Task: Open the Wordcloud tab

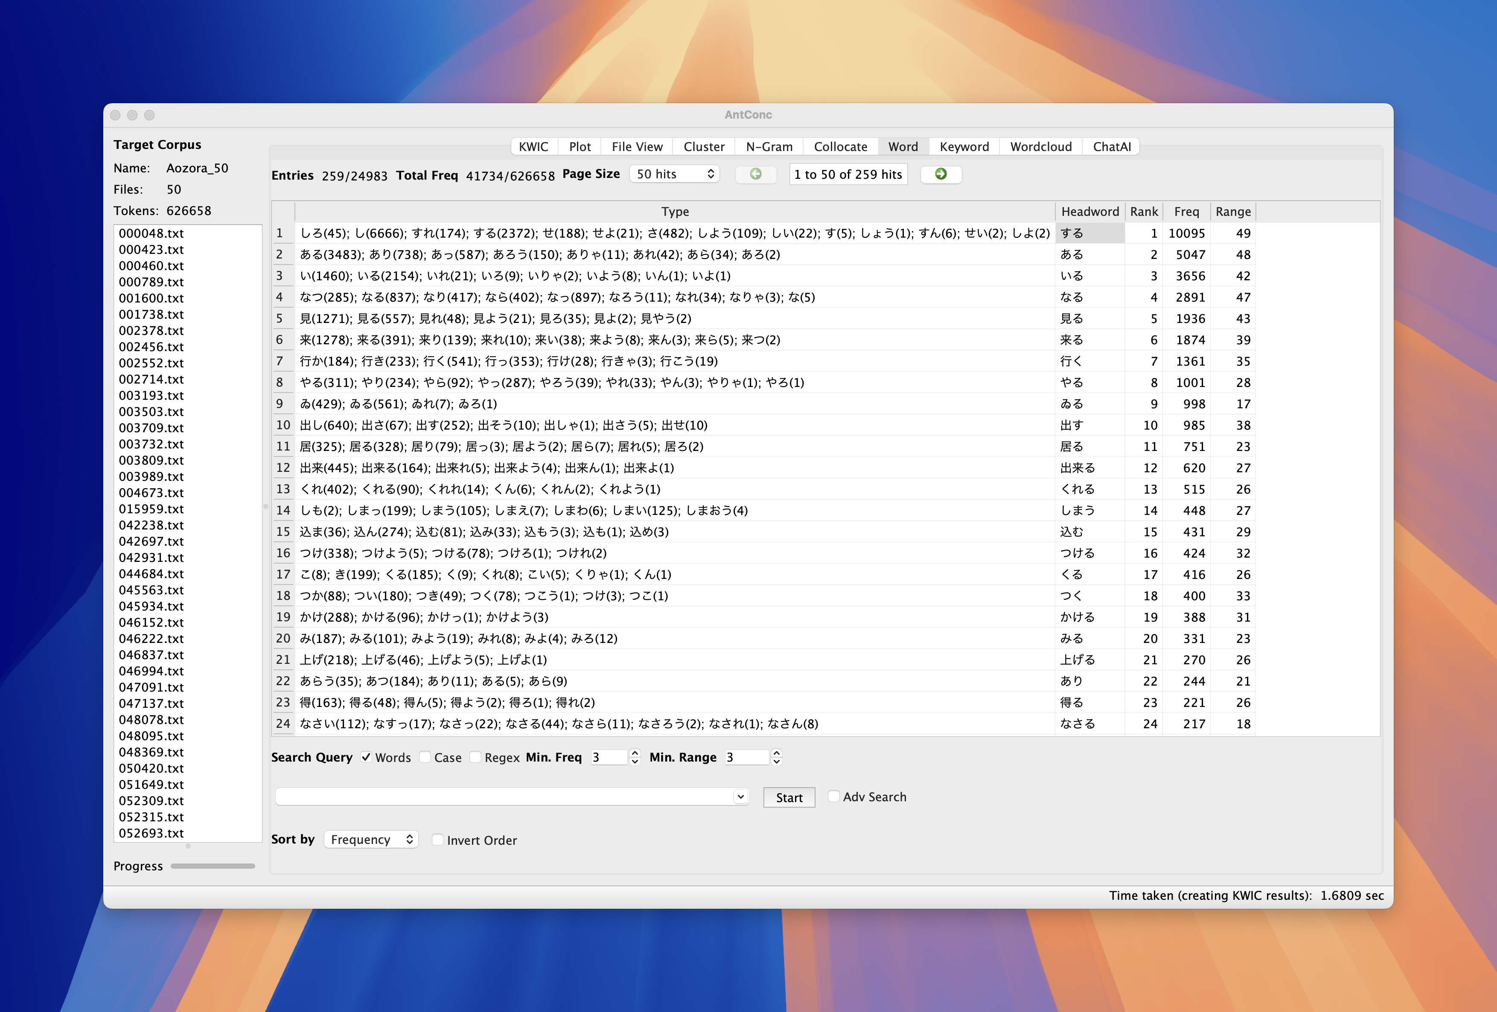Action: tap(1040, 146)
